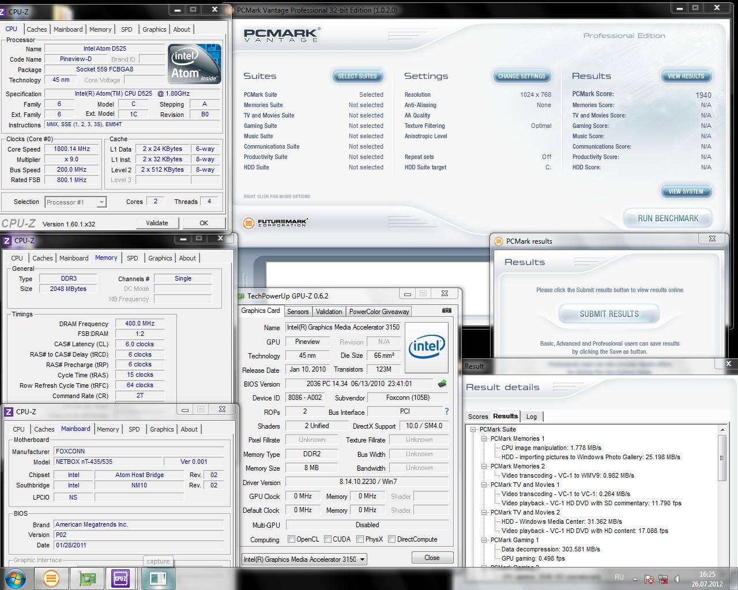
Task: Click the CHANGE SETTINGS button
Action: [x=522, y=76]
